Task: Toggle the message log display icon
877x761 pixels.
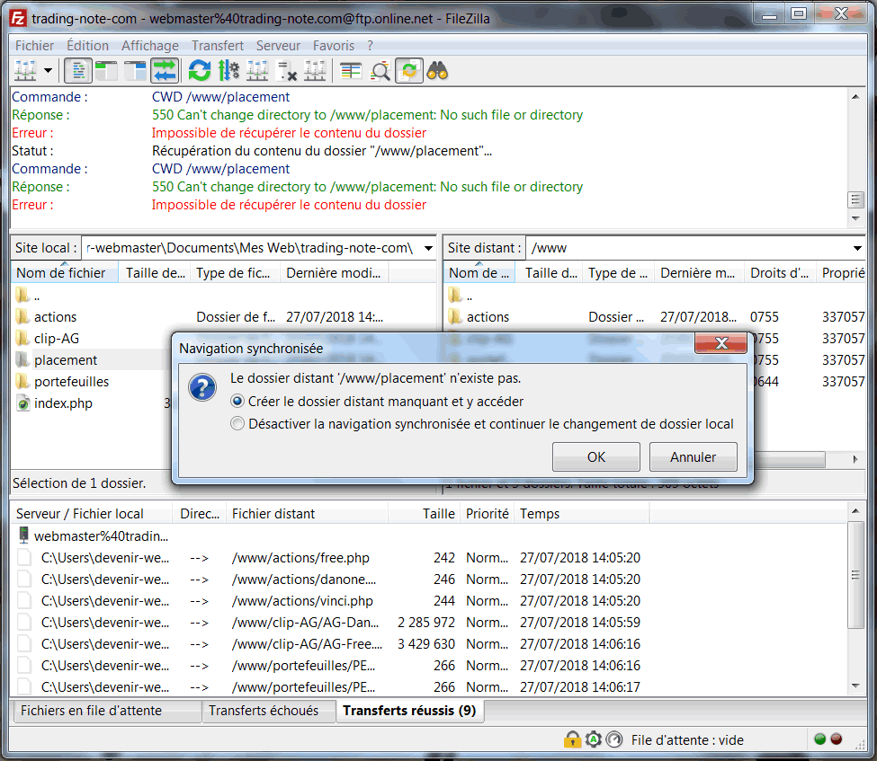Action: pyautogui.click(x=78, y=71)
